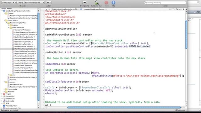Viewport: 201px width, 113px height.
Task: Select the ChangeHallProtocol.h file
Action: click(x=22, y=30)
